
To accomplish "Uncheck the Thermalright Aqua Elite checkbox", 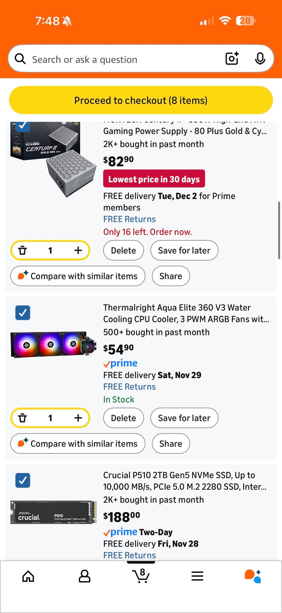I will click(23, 313).
